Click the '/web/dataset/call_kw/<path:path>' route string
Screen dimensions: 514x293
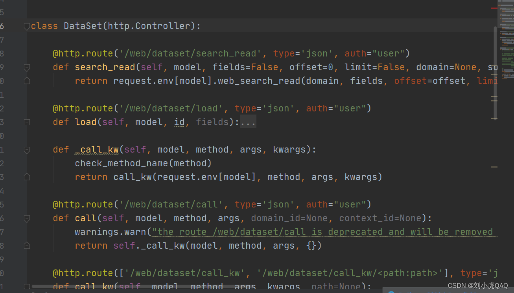point(350,273)
